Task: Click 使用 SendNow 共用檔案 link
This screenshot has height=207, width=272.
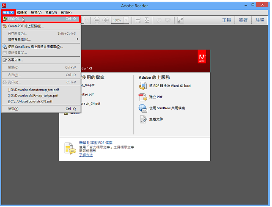Action: click(x=167, y=108)
